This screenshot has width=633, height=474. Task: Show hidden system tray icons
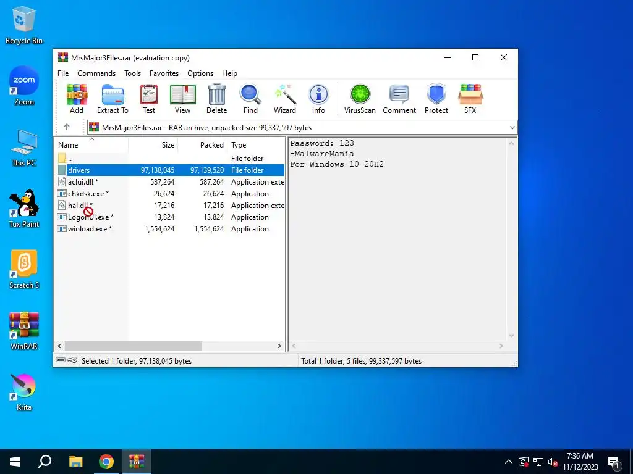point(509,462)
